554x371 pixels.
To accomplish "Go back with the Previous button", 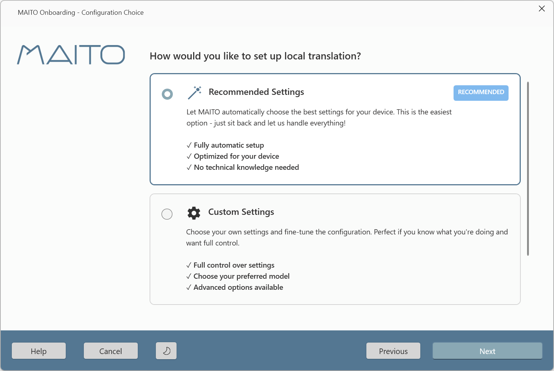I will [x=393, y=351].
